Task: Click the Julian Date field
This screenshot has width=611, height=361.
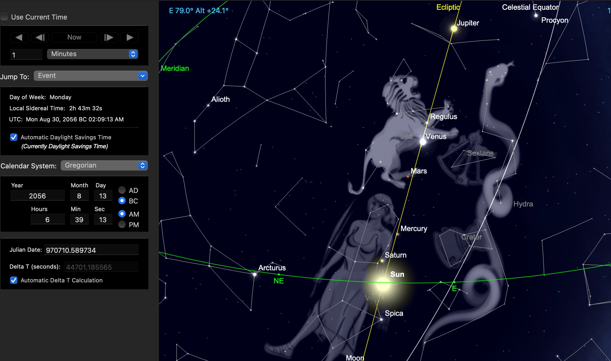Action: pos(91,250)
